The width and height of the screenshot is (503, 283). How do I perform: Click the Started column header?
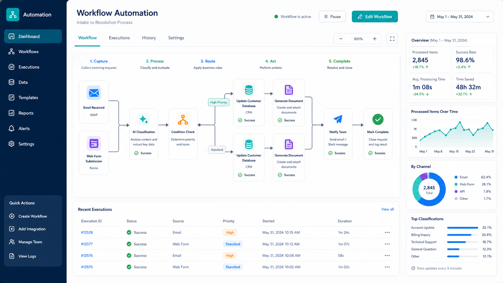point(268,221)
